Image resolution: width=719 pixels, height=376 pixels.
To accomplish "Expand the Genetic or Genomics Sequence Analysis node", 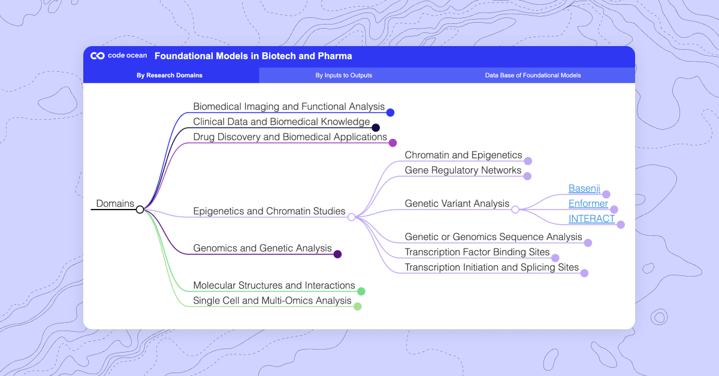I will [588, 242].
